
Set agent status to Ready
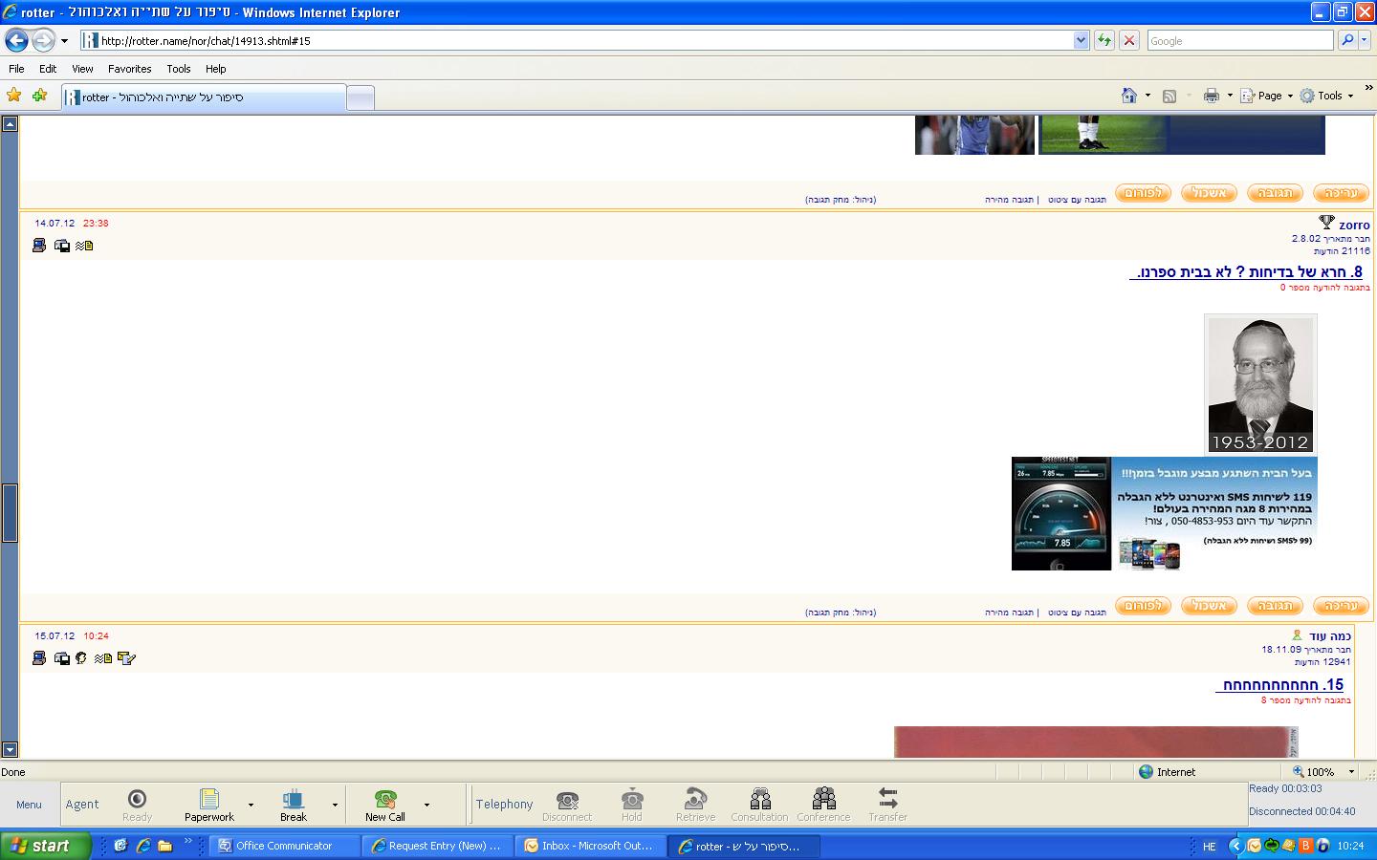(x=137, y=804)
